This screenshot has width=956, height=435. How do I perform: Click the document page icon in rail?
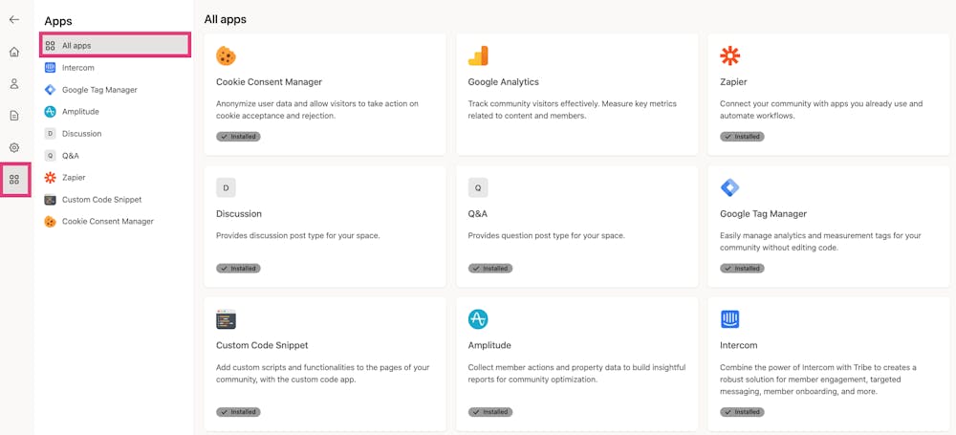click(x=14, y=116)
